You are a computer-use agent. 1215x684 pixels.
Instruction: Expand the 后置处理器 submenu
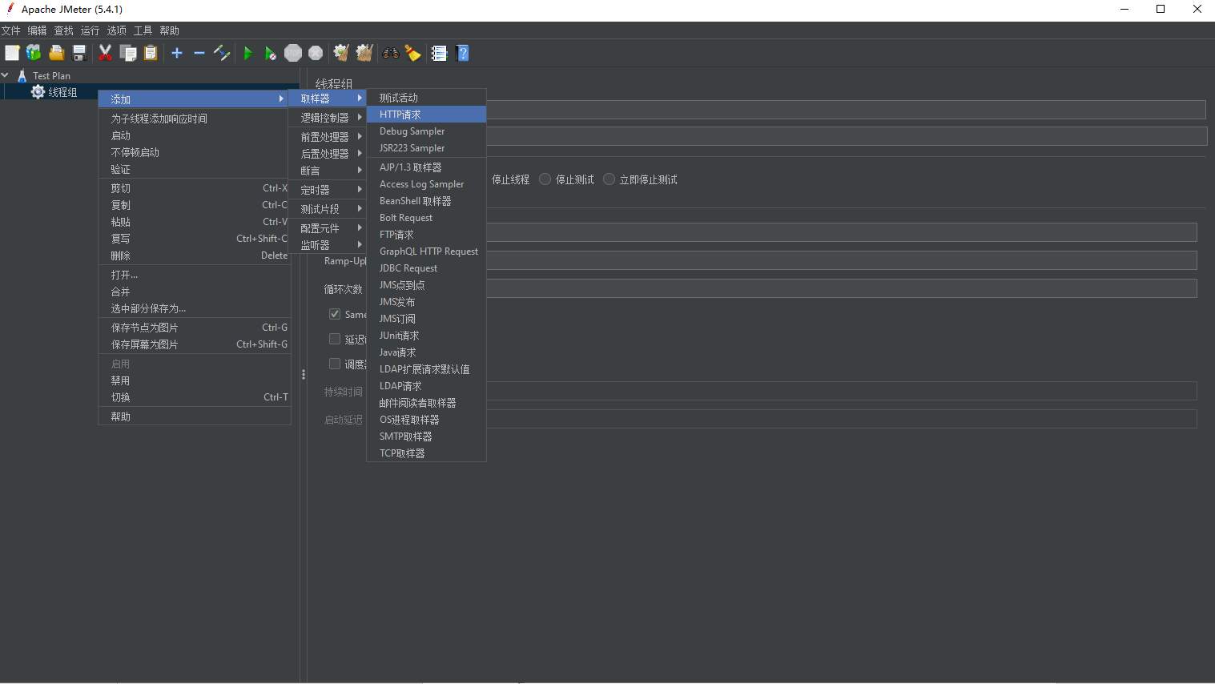tap(328, 154)
